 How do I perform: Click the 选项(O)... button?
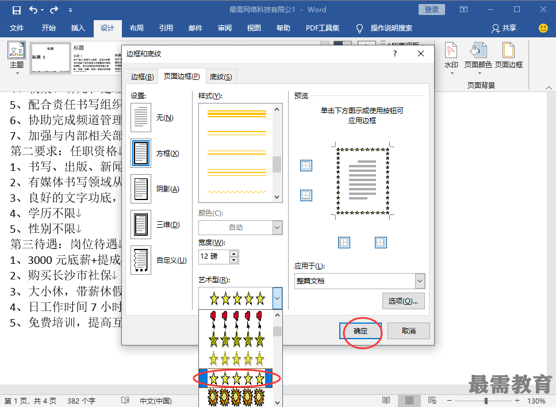pyautogui.click(x=403, y=301)
